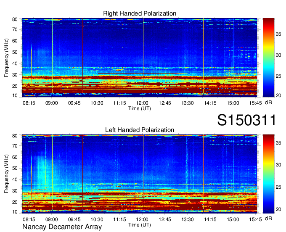Click 11:15 time tick on Left Handed plot
This screenshot has height=232, width=286.
click(x=119, y=219)
